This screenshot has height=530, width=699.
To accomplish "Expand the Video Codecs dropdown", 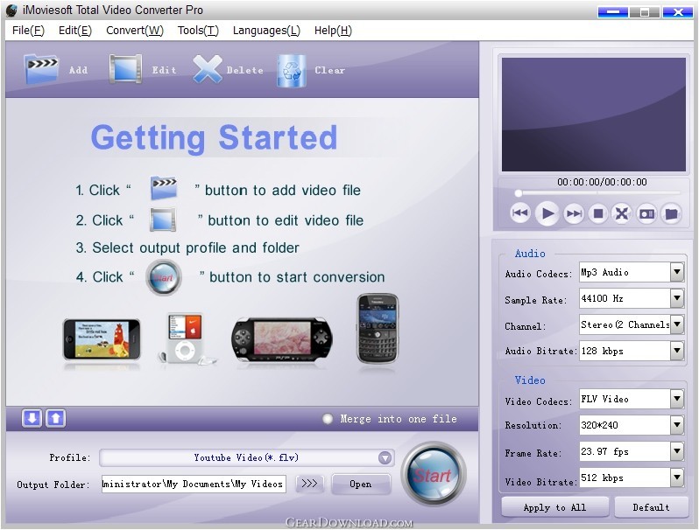I will 677,399.
